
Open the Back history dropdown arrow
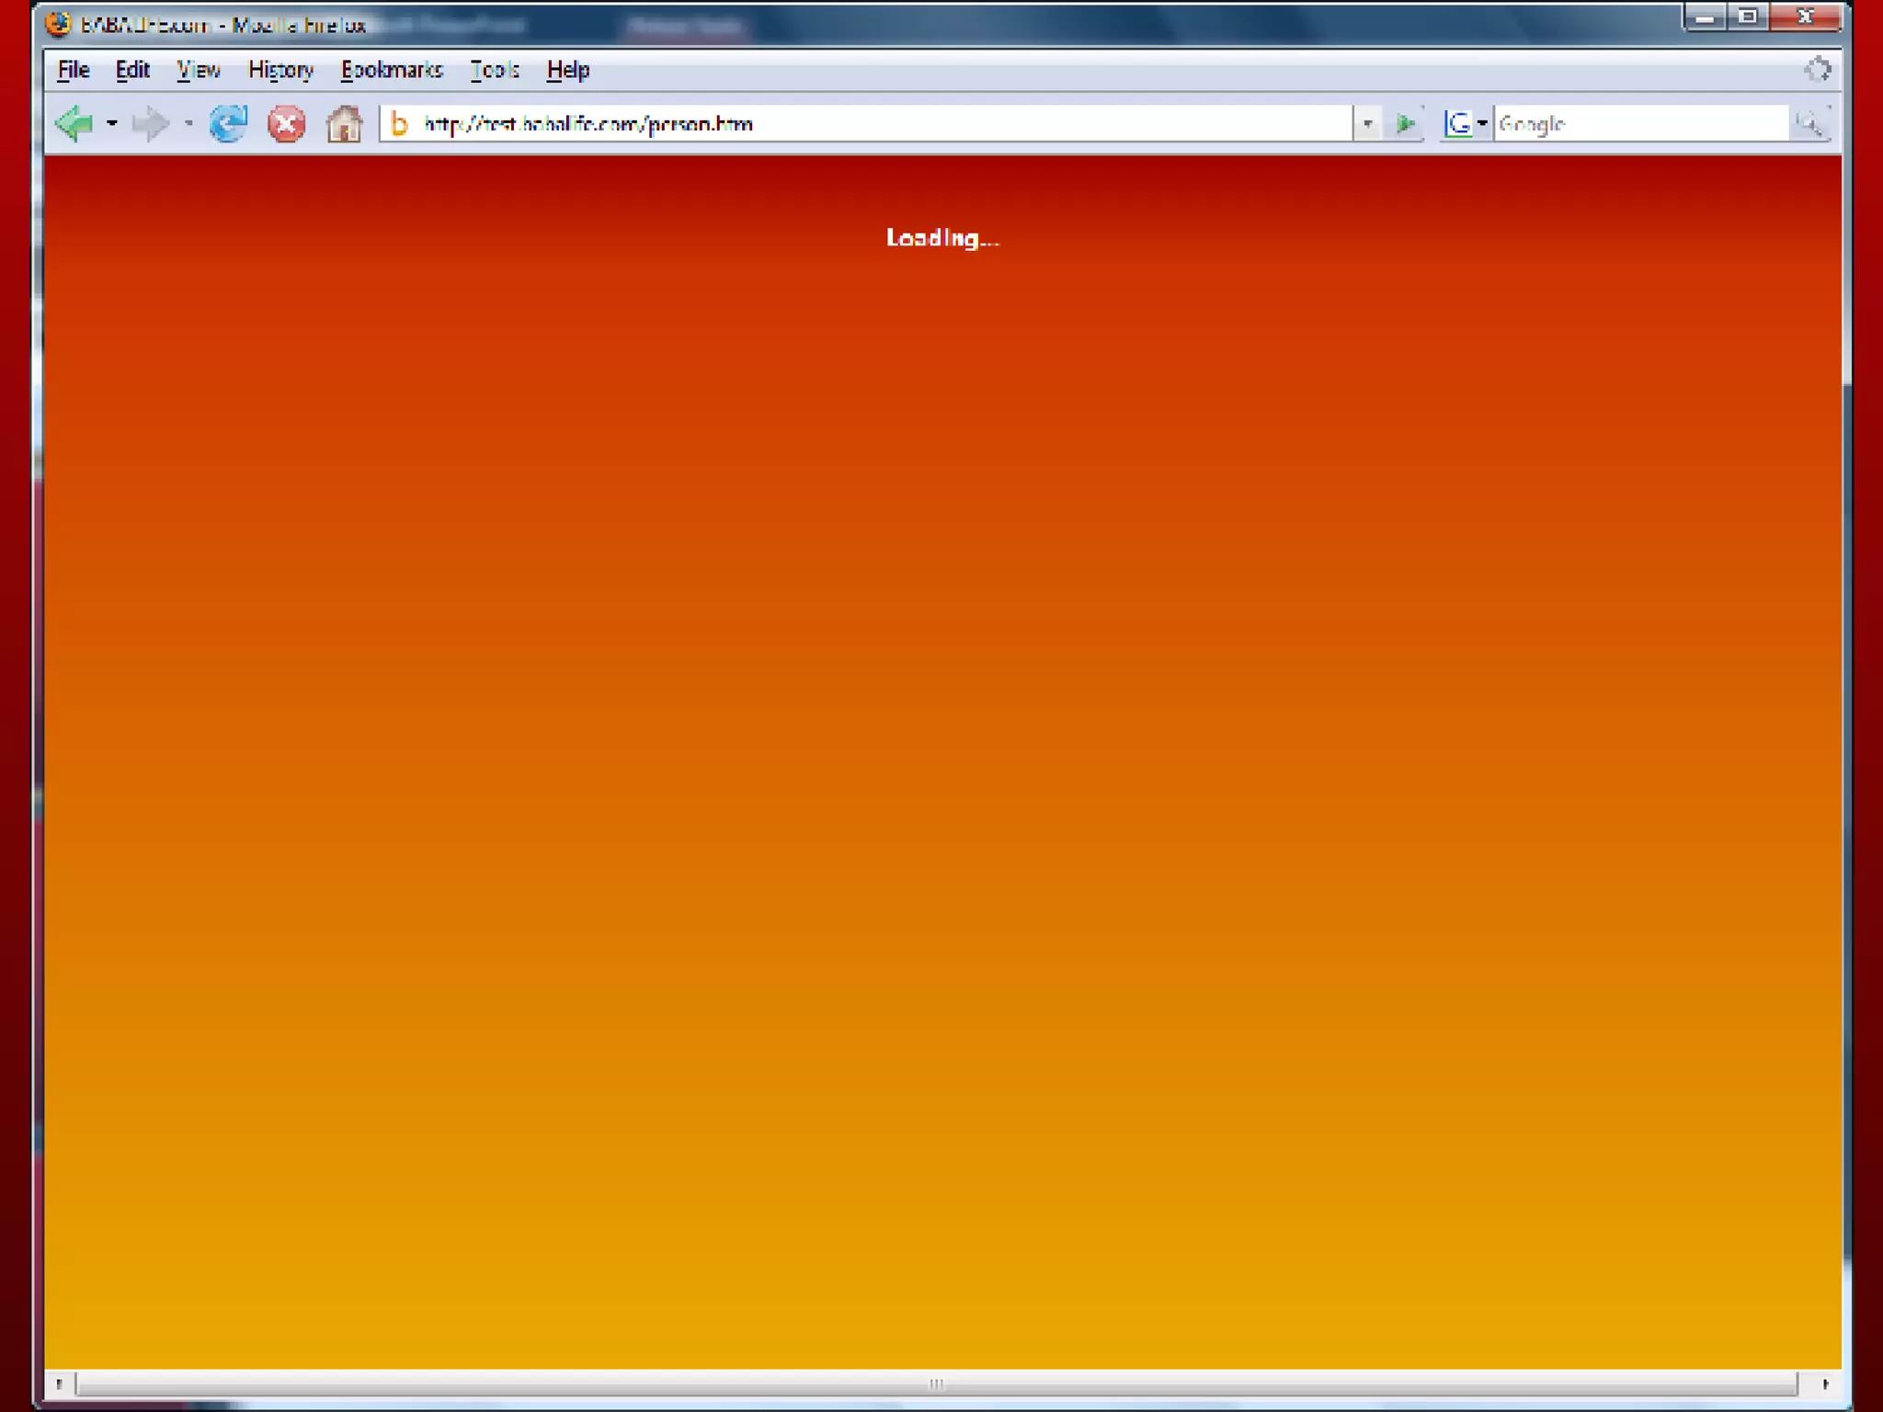[112, 123]
